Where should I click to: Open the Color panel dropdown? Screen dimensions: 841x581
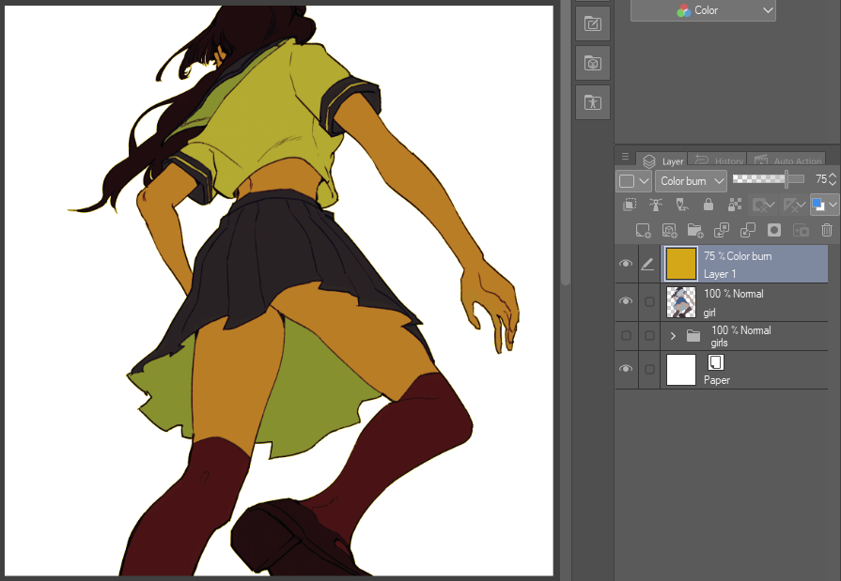[x=703, y=10]
